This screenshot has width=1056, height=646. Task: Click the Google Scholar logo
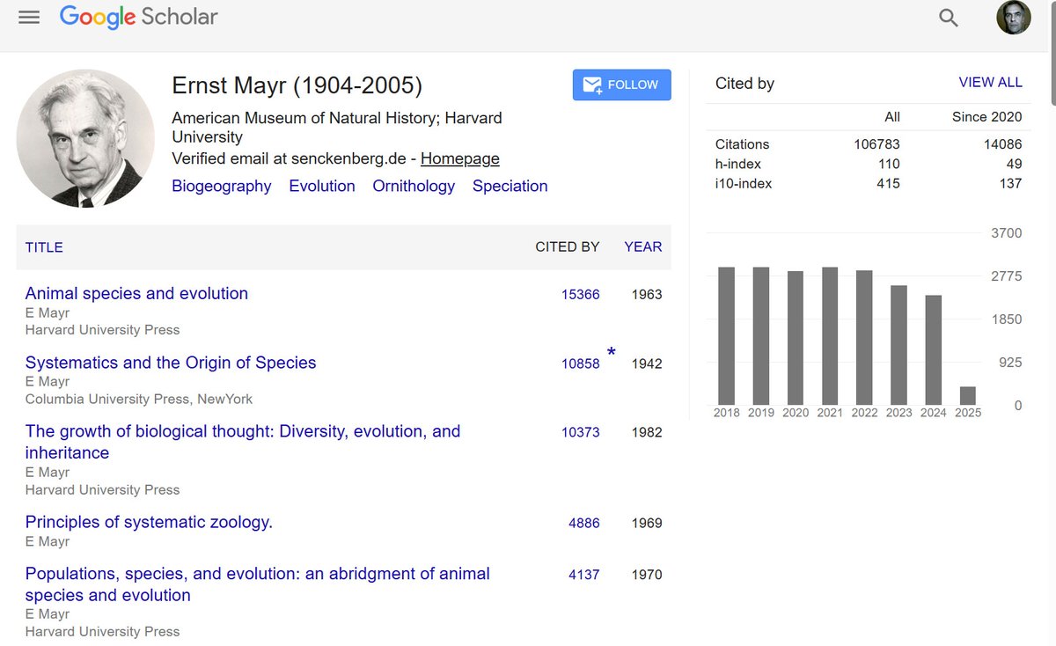[138, 18]
